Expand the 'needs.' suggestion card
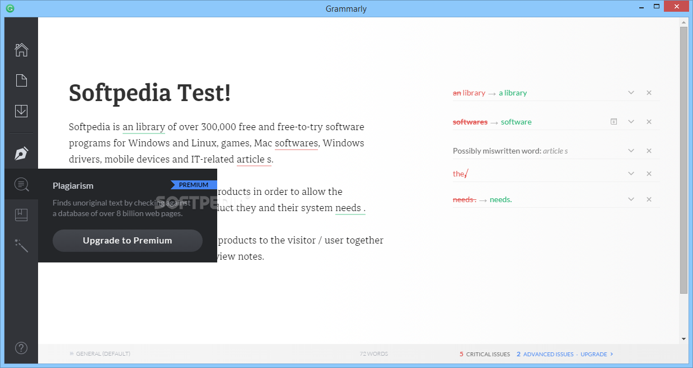 [x=631, y=199]
